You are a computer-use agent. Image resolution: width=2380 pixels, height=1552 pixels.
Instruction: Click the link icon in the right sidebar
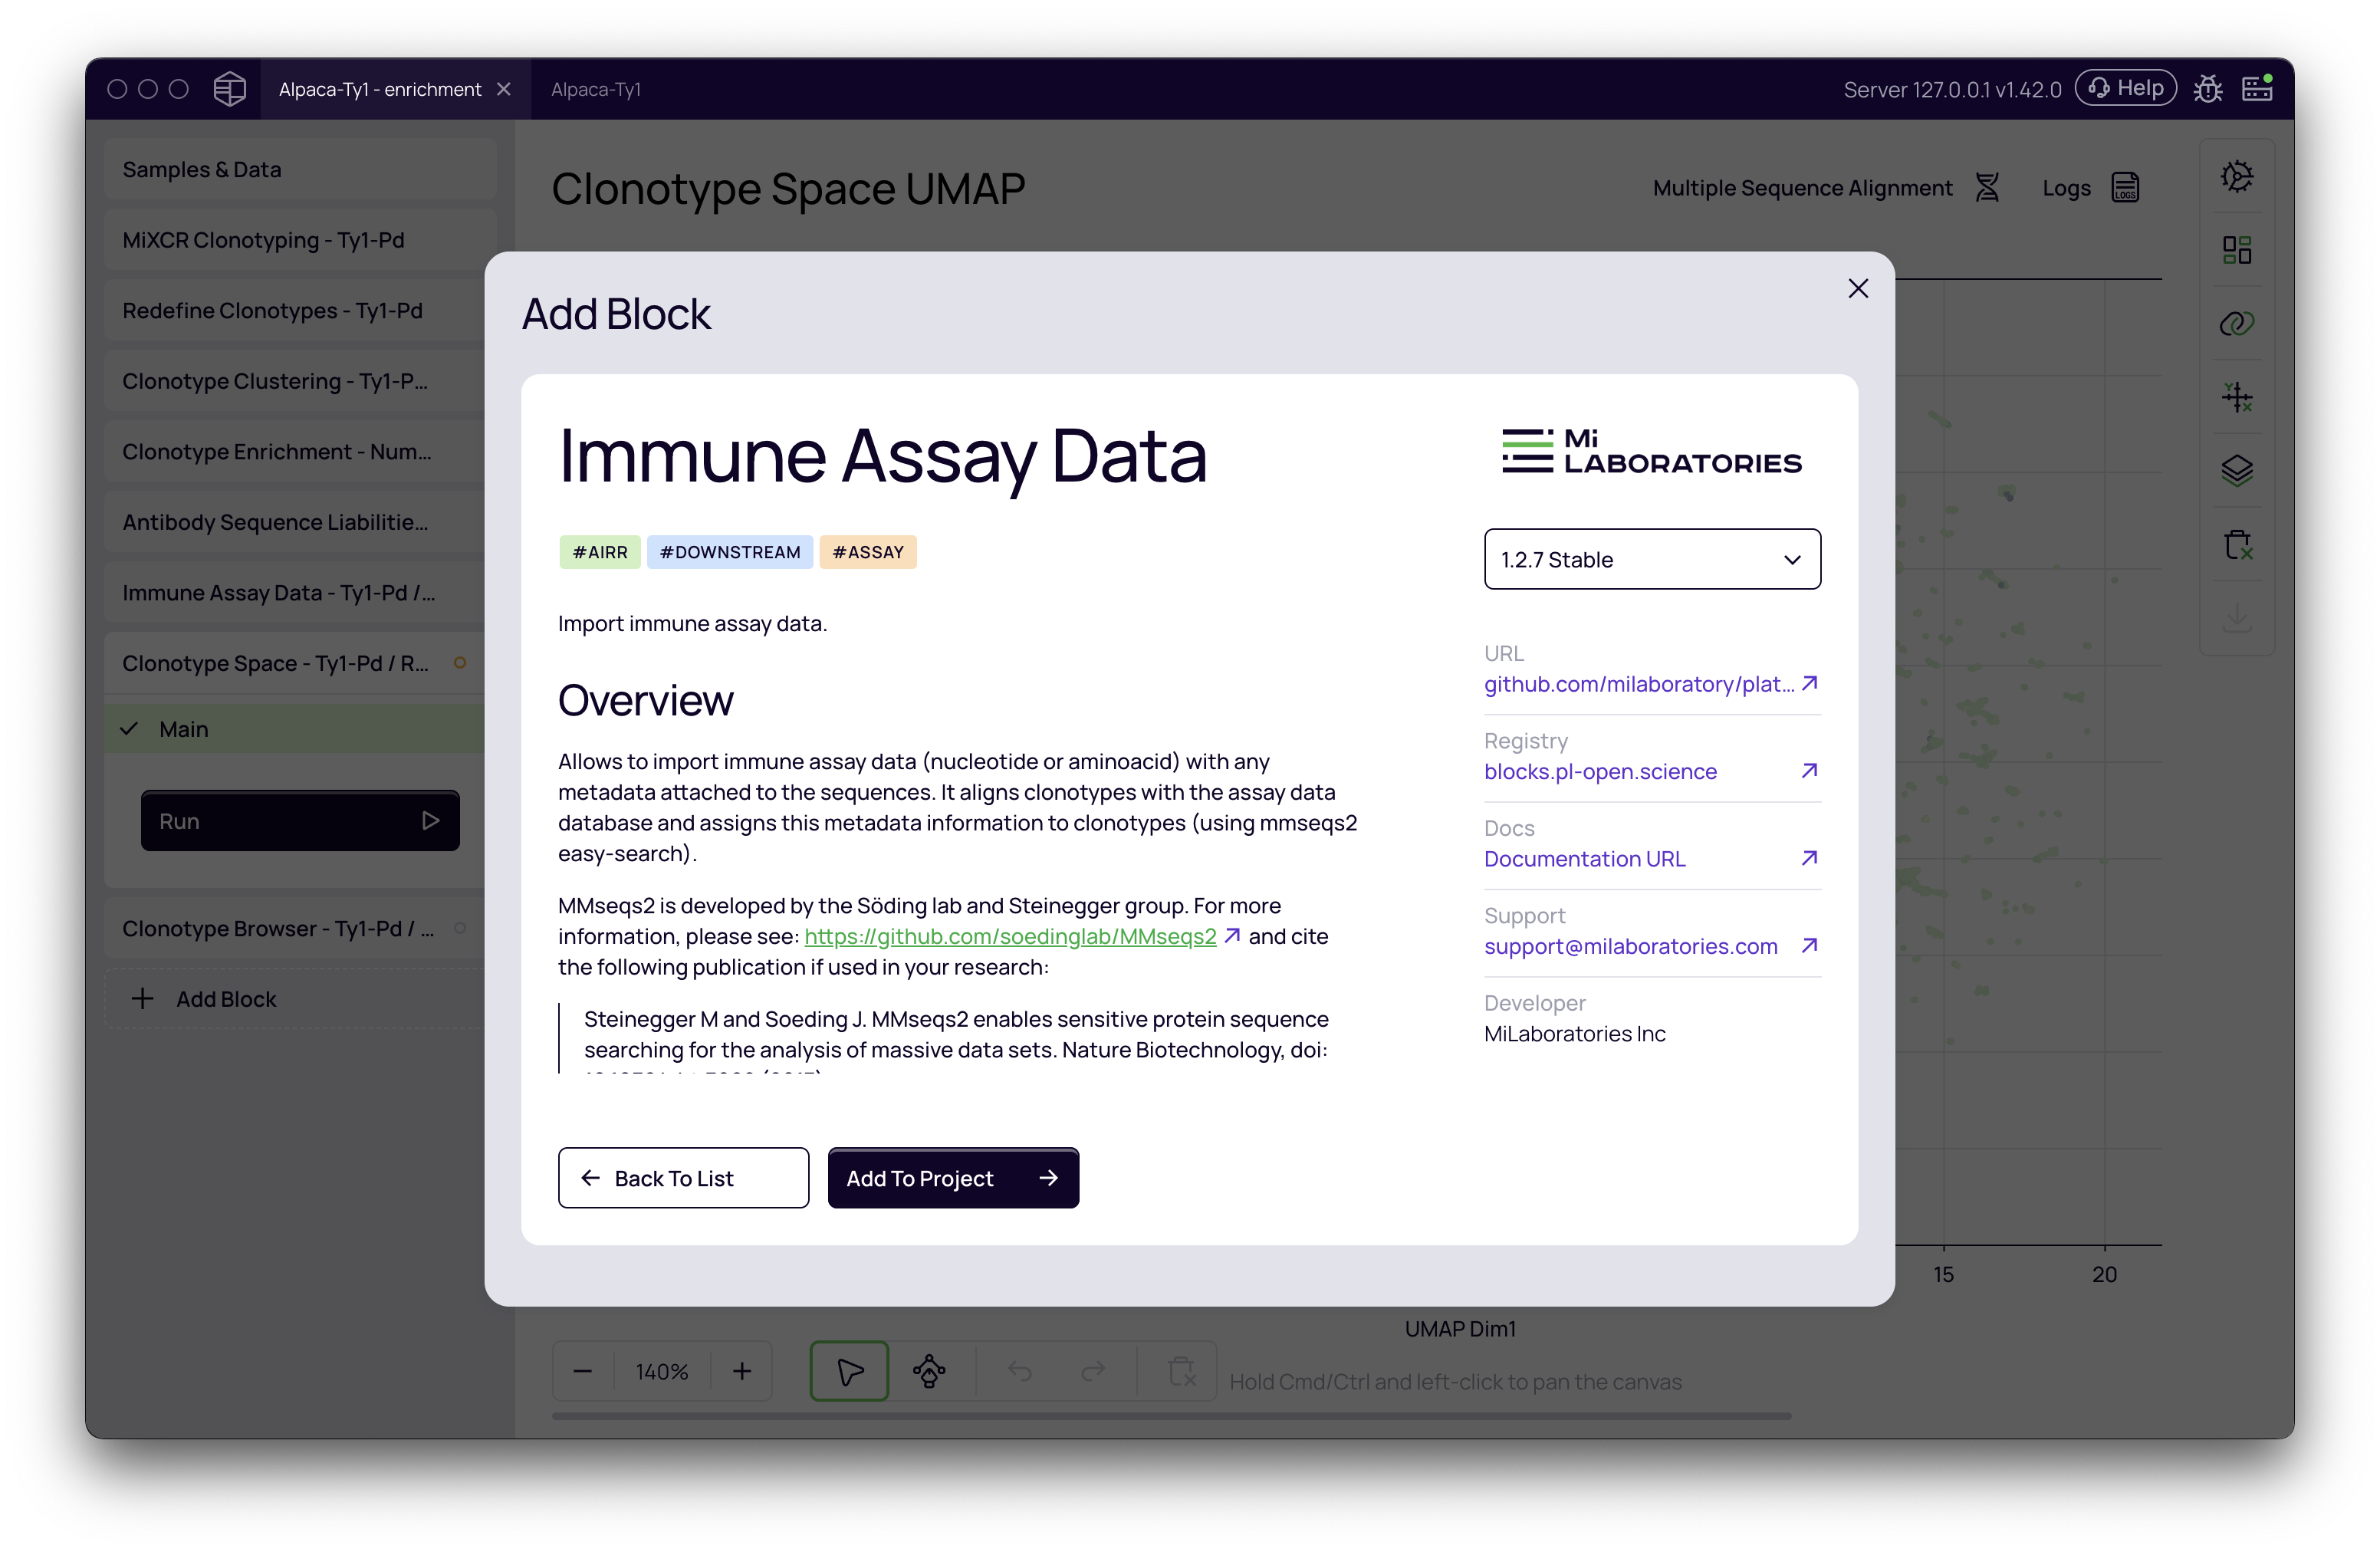[x=2238, y=323]
